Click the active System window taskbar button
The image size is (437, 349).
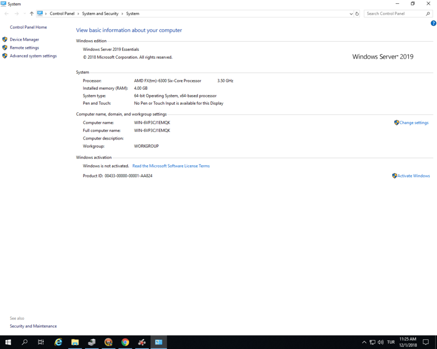[159, 342]
